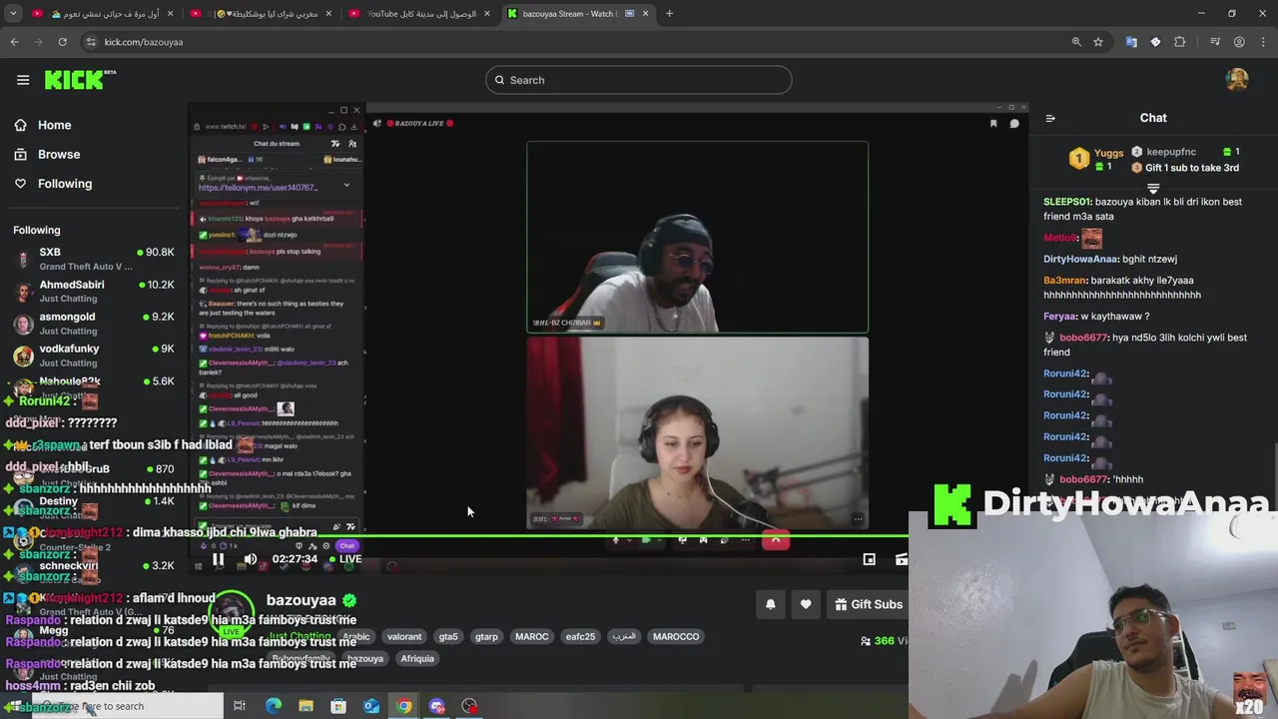Viewport: 1278px width, 719px height.
Task: Enable stream notifications with the bell
Action: [x=770, y=604]
